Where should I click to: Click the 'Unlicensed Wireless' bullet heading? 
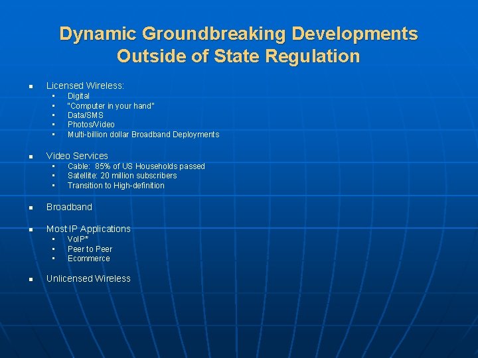pyautogui.click(x=88, y=278)
